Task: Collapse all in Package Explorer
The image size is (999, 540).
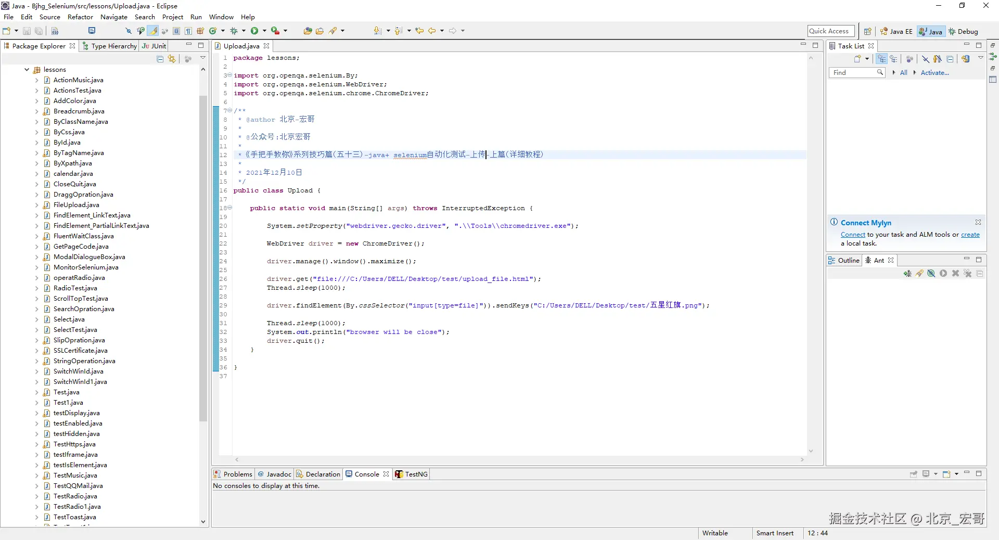Action: point(160,59)
